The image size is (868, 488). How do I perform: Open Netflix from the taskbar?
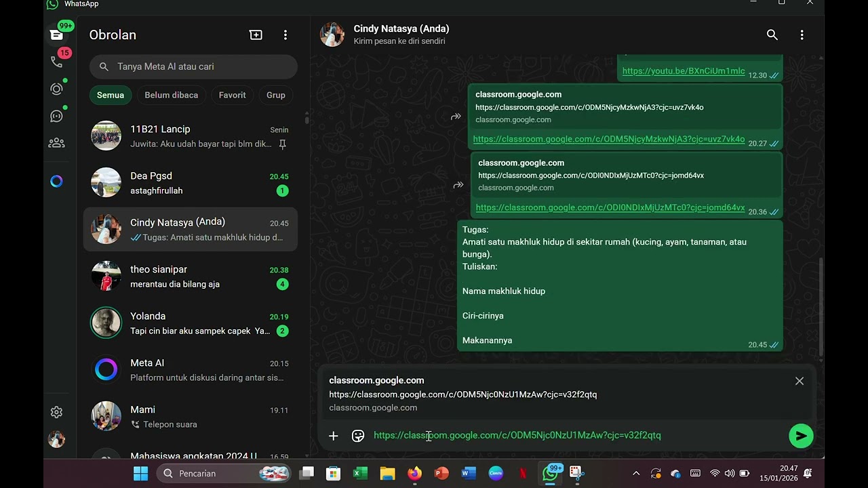coord(523,473)
